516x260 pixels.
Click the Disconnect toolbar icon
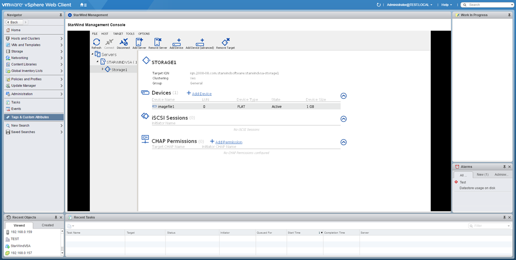pyautogui.click(x=123, y=42)
